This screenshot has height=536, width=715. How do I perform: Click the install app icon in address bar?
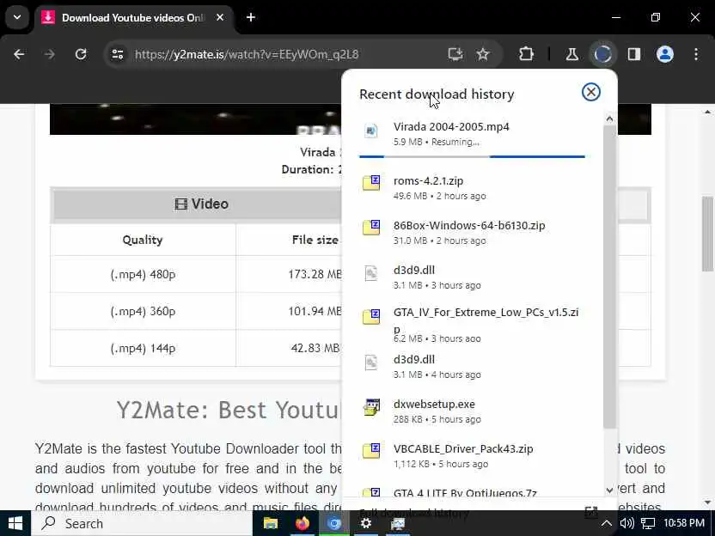tap(455, 55)
